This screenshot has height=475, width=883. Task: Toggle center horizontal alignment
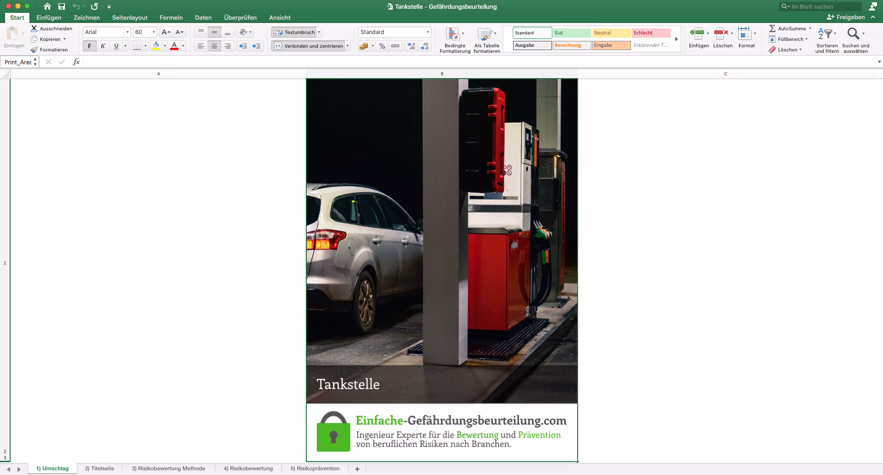pos(214,46)
